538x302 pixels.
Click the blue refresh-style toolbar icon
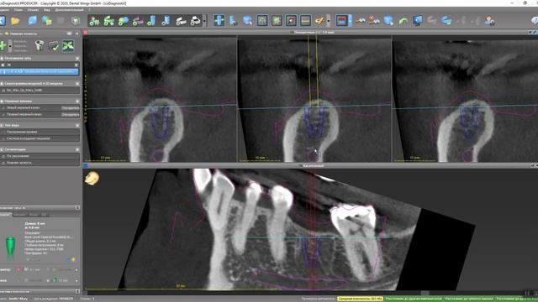(33, 21)
